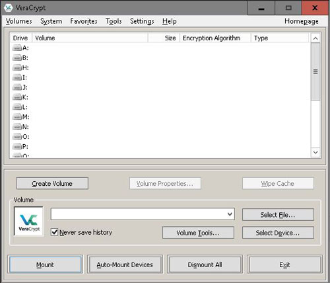The width and height of the screenshot is (330, 283).
Task: Select drive O: icon in list
Action: click(17, 137)
